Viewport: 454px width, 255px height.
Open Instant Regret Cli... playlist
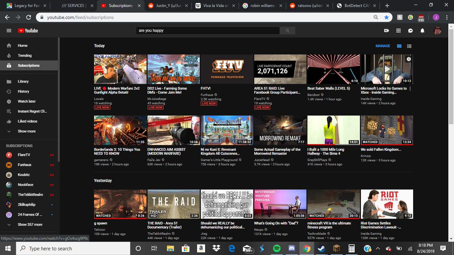click(x=29, y=111)
